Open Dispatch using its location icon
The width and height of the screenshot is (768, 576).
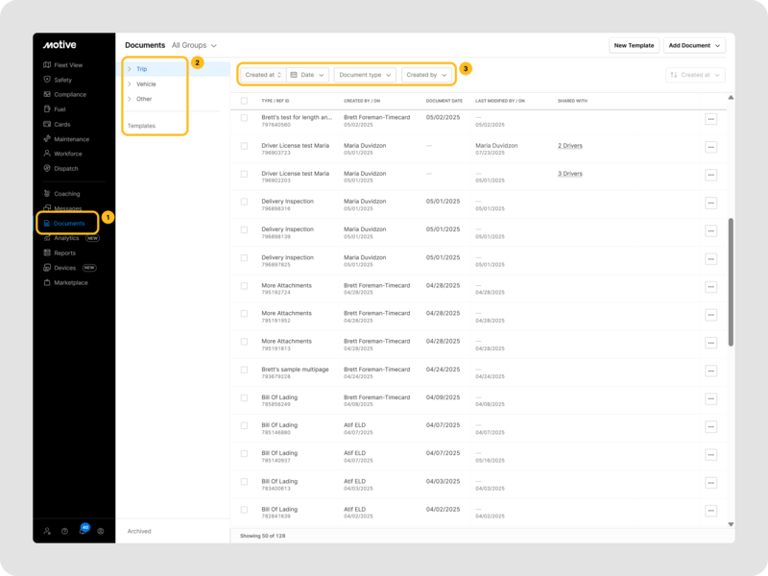46,168
